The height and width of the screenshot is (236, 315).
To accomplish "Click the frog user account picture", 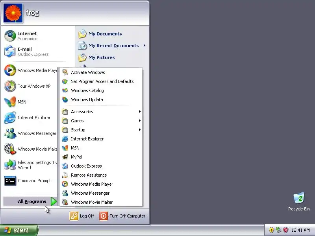I will [x=13, y=13].
